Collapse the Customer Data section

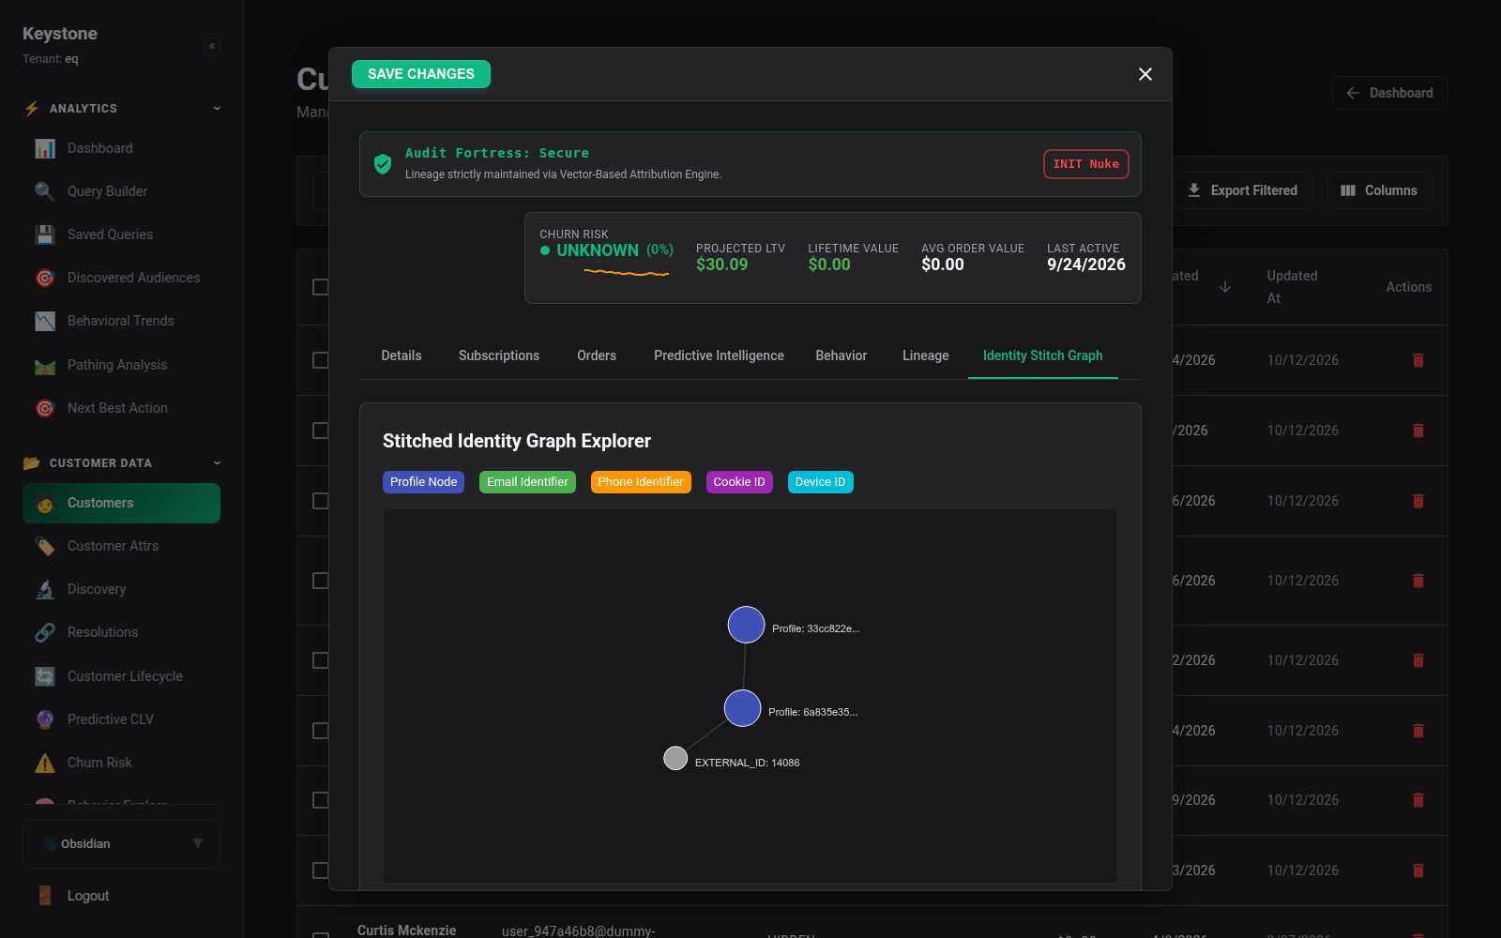point(217,463)
